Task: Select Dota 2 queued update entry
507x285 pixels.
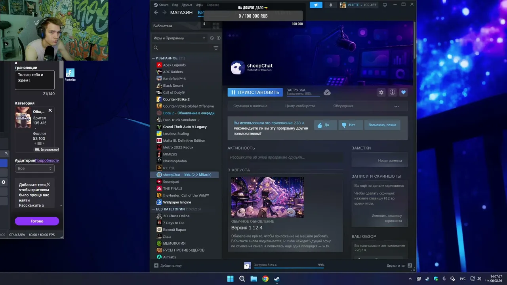Action: tap(185, 113)
